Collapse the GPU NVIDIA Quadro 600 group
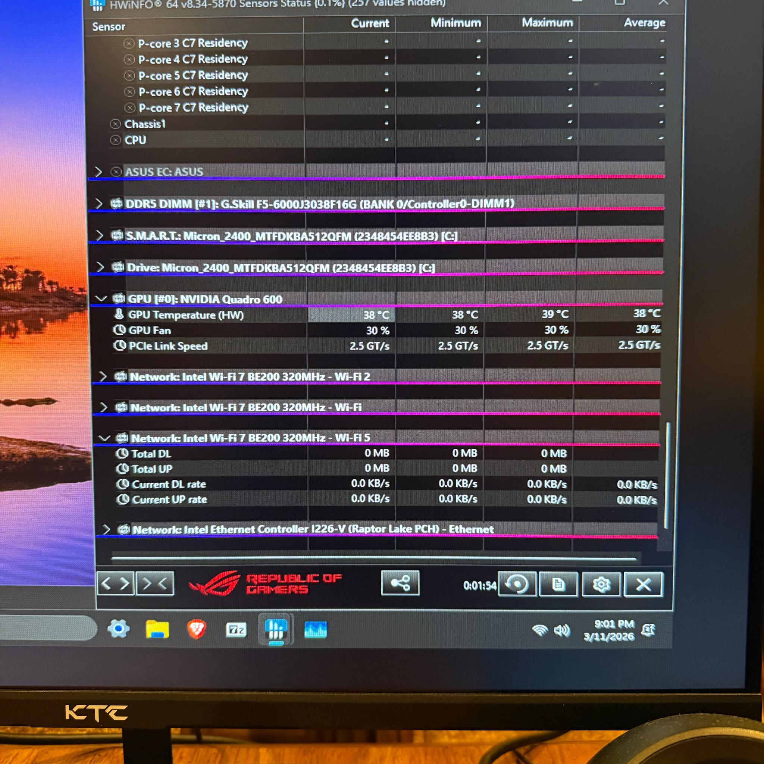The image size is (764, 764). coord(101,298)
